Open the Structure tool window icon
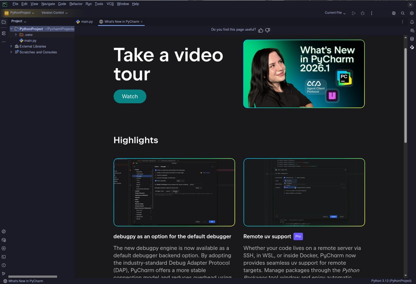416x284 pixels. click(x=4, y=33)
